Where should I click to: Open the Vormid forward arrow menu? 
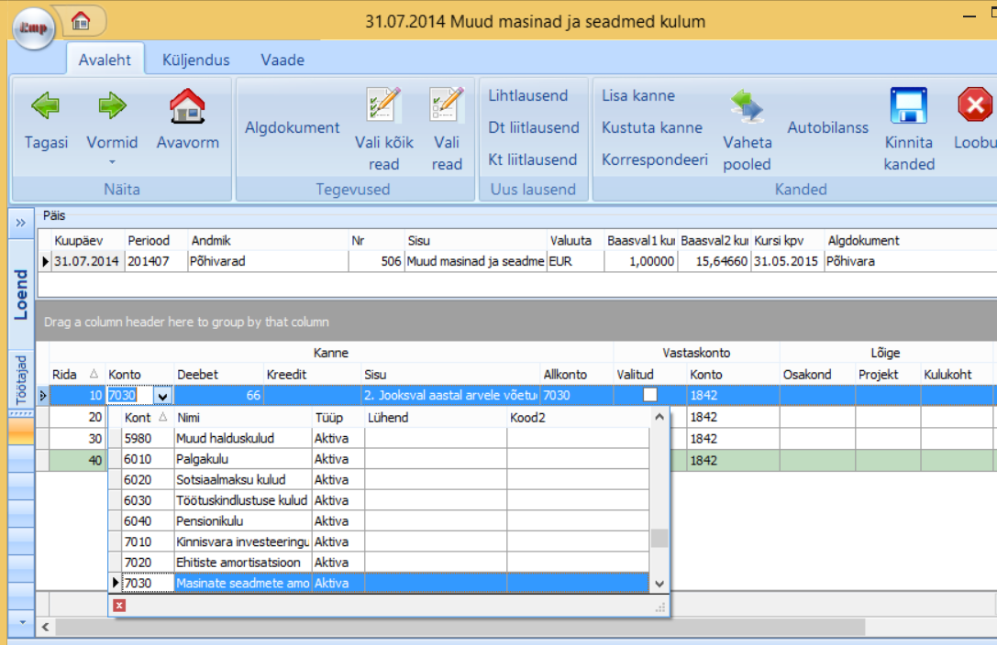point(112,107)
